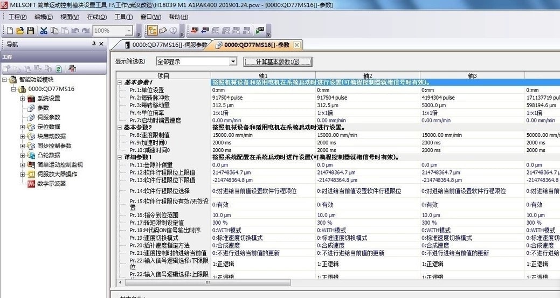The width and height of the screenshot is (560, 298).
Task: Click the 轴2 column header
Action: pos(368,75)
